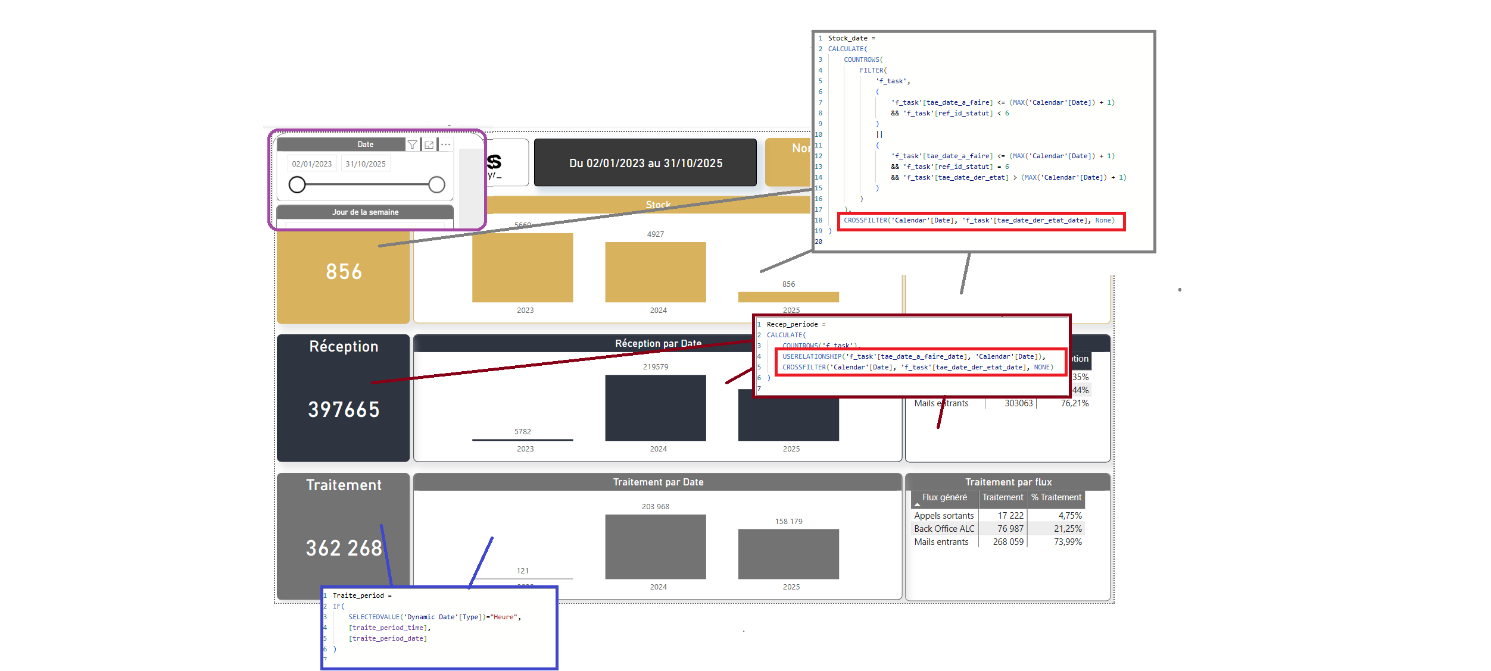Open more options ellipsis on Date slicer
The width and height of the screenshot is (1491, 671).
click(445, 145)
